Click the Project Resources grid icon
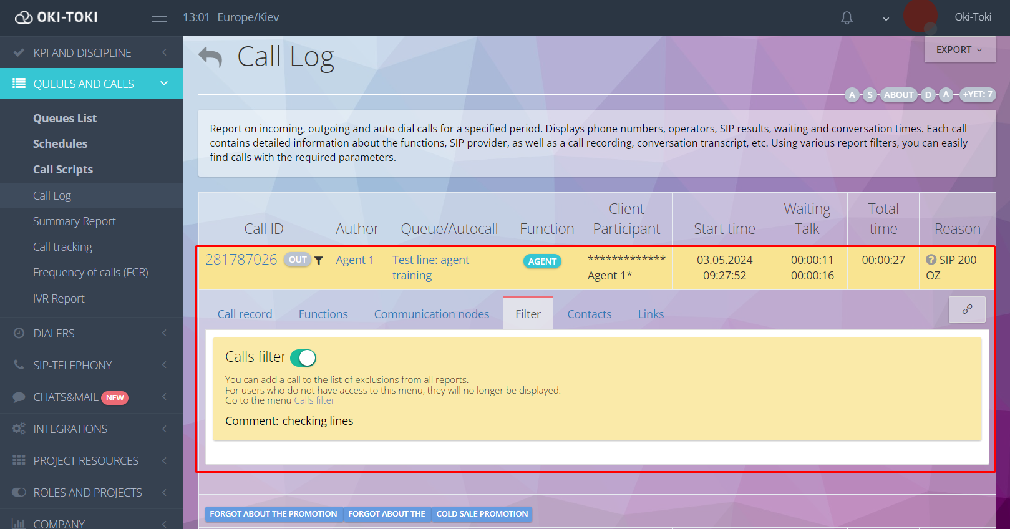The image size is (1010, 529). pyautogui.click(x=19, y=460)
